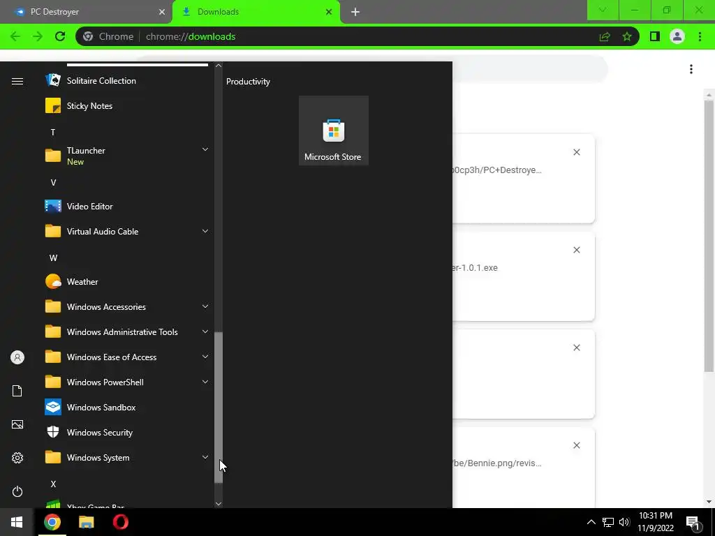The image size is (715, 536).
Task: Bookmark this page with star icon
Action: click(x=627, y=36)
